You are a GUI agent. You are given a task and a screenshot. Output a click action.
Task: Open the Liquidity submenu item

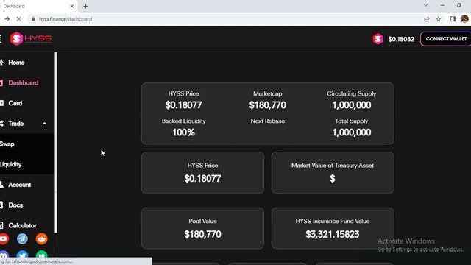click(11, 165)
